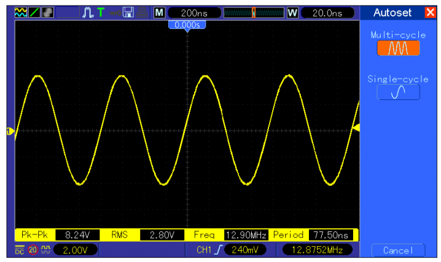Click the yellow waveform channel icon
This screenshot has width=441, height=262.
click(20, 12)
